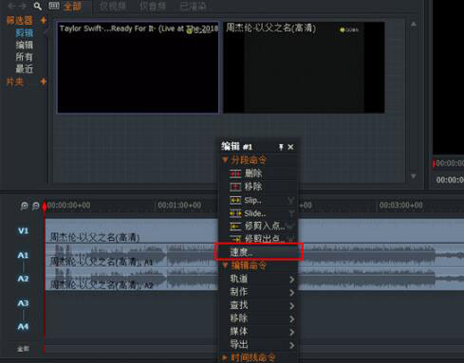Click the 全部 label below the tracks
464x363 pixels.
pyautogui.click(x=23, y=349)
